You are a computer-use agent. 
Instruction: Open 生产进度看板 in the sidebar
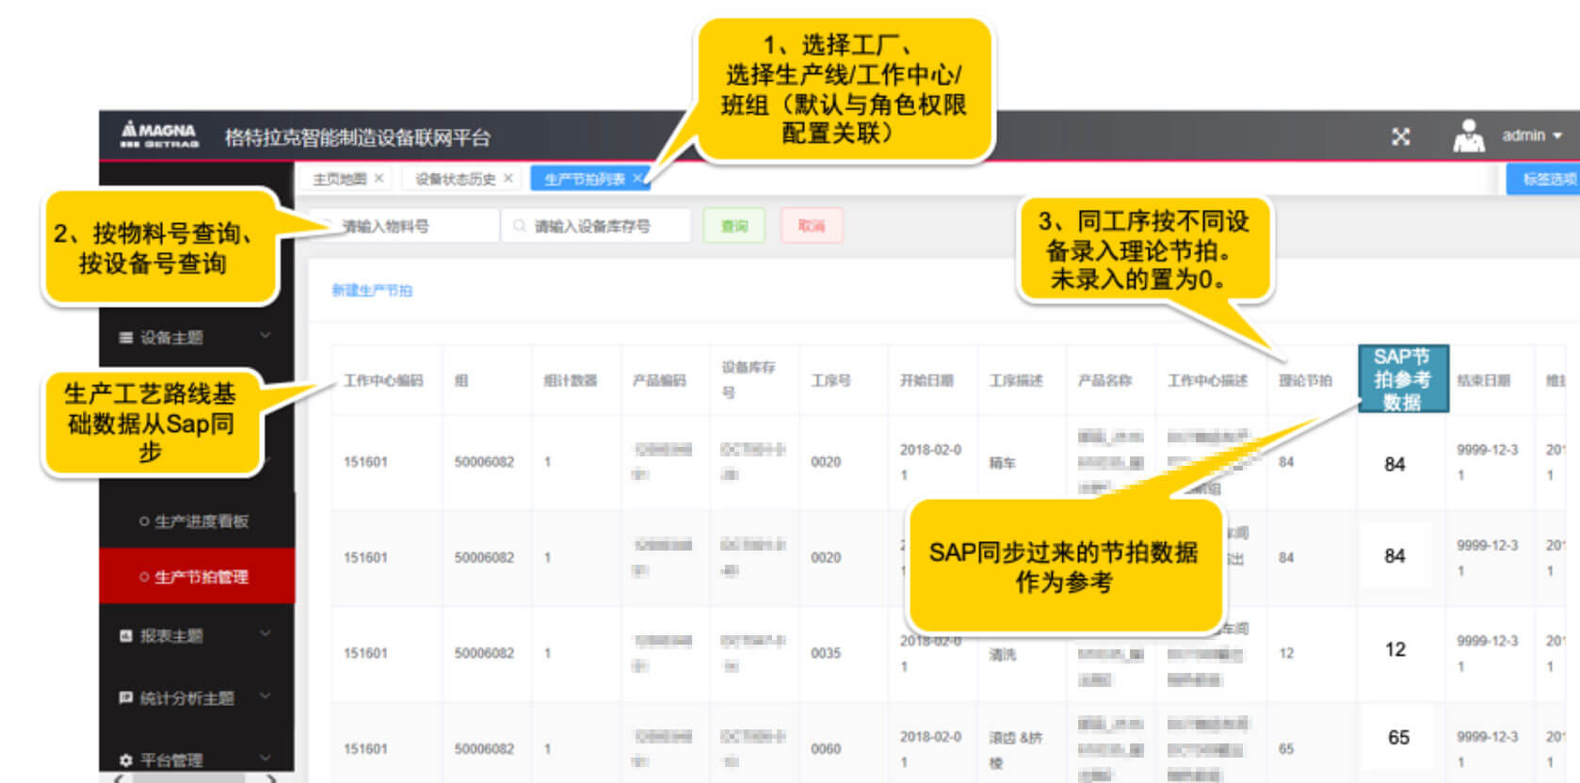pos(201,521)
